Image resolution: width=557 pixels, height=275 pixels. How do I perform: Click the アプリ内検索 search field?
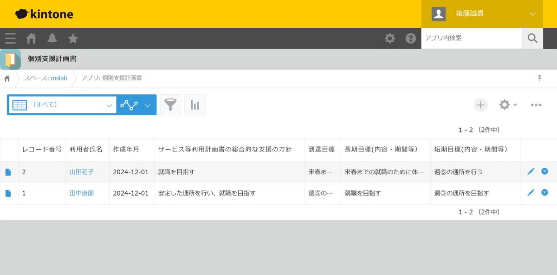click(x=472, y=38)
